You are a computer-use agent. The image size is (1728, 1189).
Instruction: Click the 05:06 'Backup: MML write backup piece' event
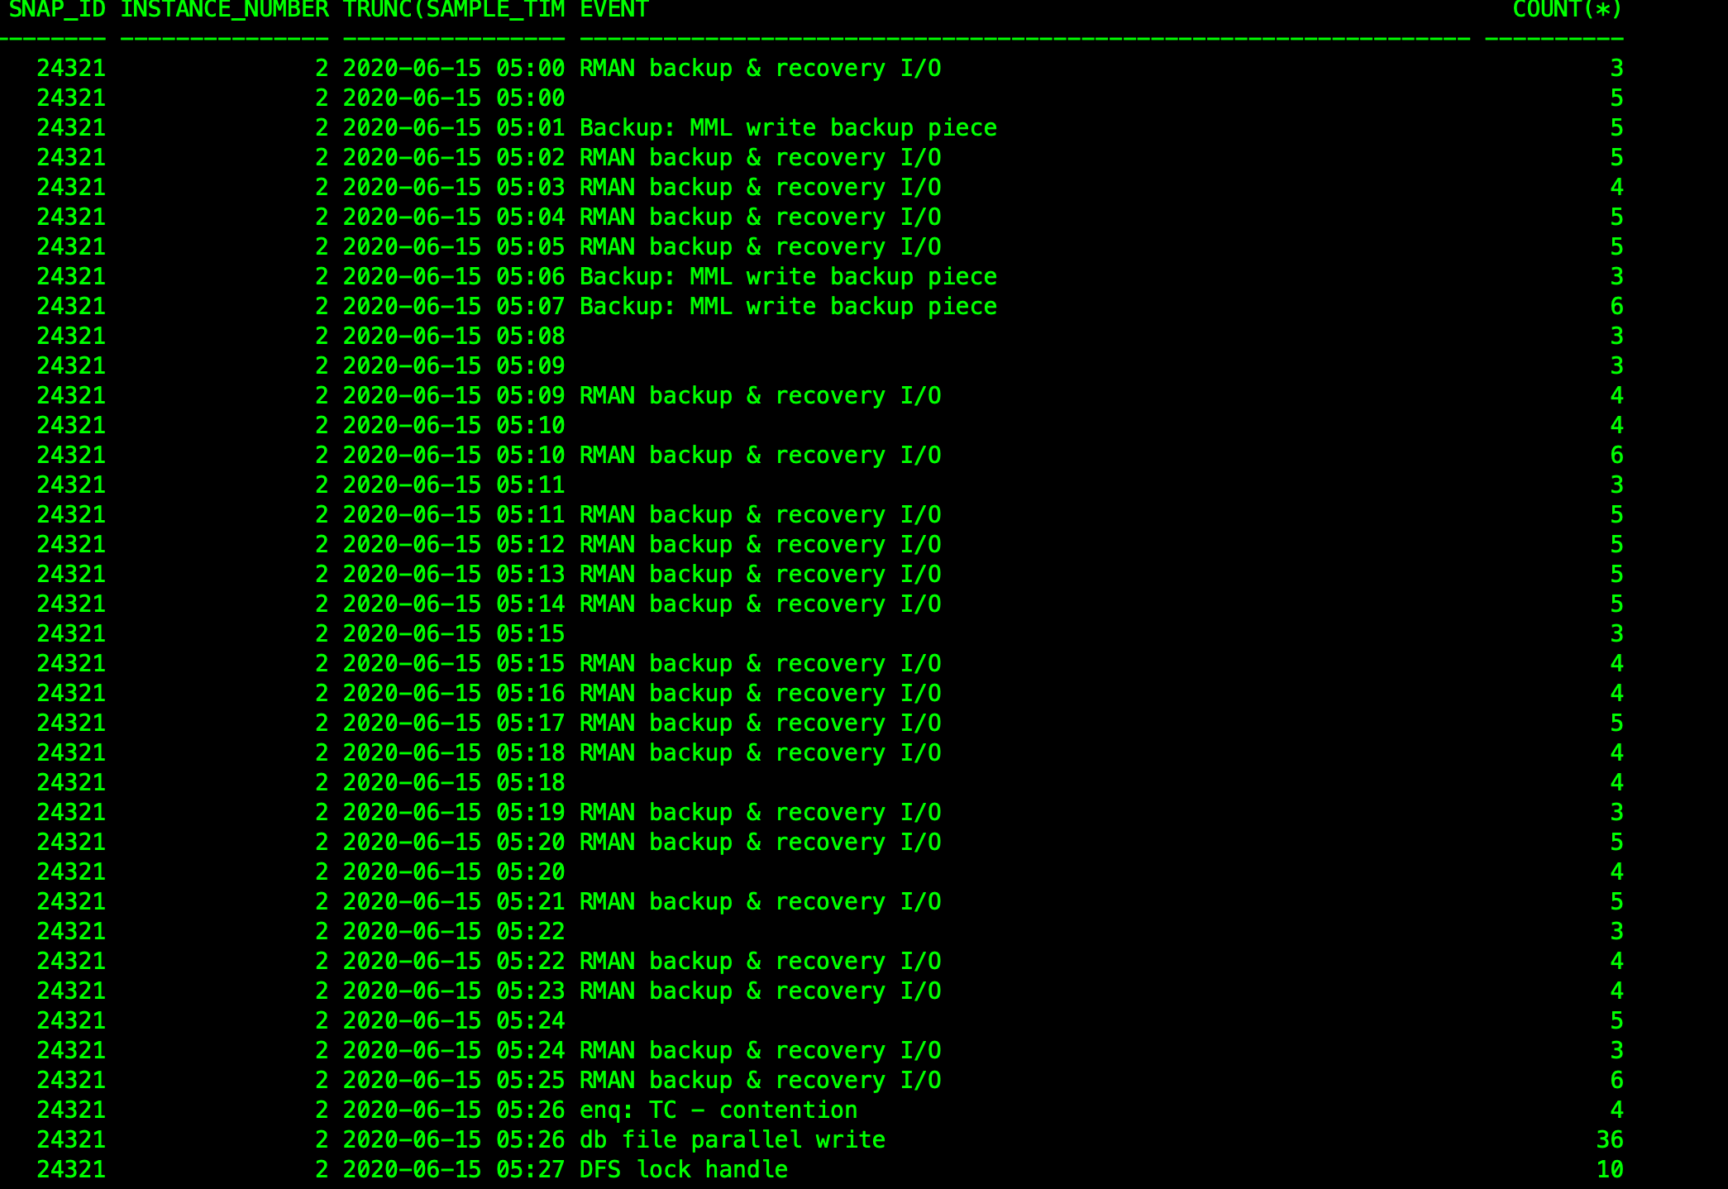[x=788, y=276]
